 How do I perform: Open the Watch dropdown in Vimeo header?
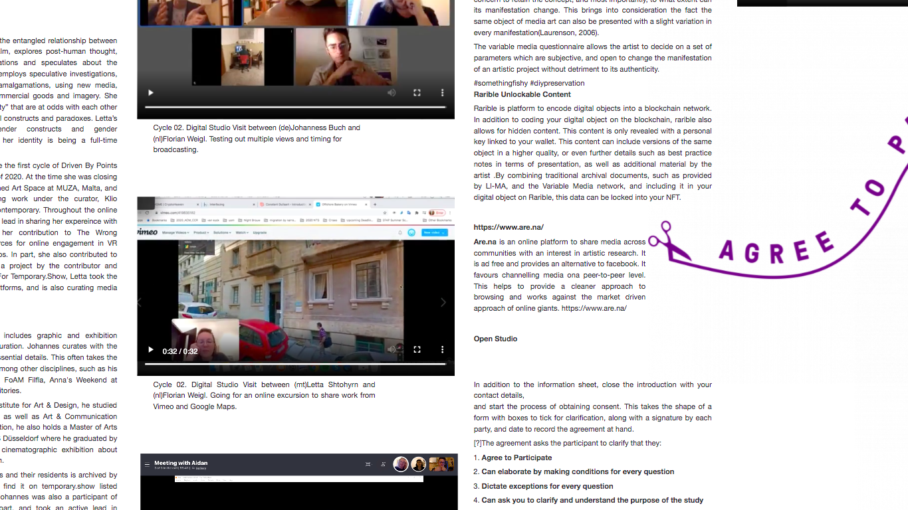241,232
